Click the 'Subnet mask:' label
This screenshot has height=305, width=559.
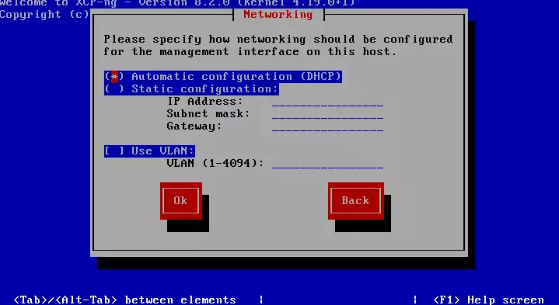(x=208, y=114)
